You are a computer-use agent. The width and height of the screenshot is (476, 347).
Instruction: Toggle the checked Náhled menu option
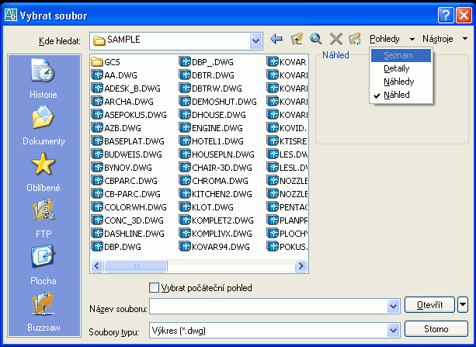coord(397,95)
